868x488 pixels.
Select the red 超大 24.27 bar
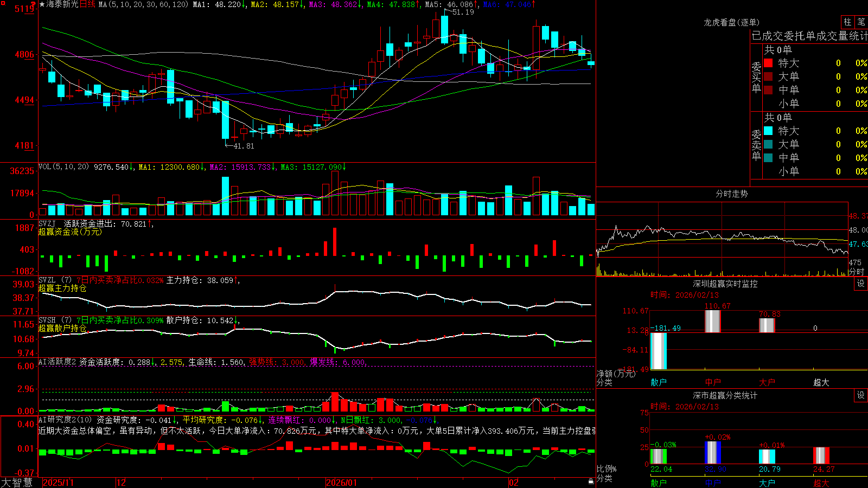pos(821,455)
